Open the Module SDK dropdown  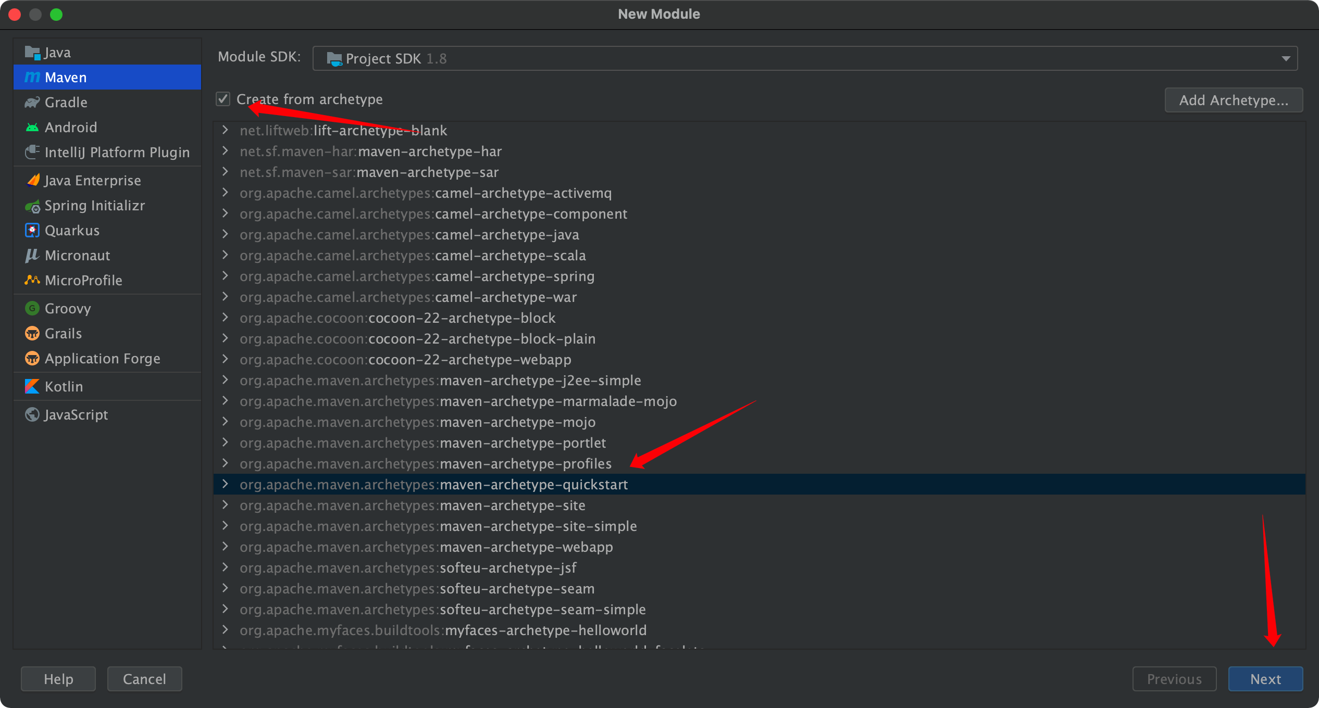[1286, 58]
